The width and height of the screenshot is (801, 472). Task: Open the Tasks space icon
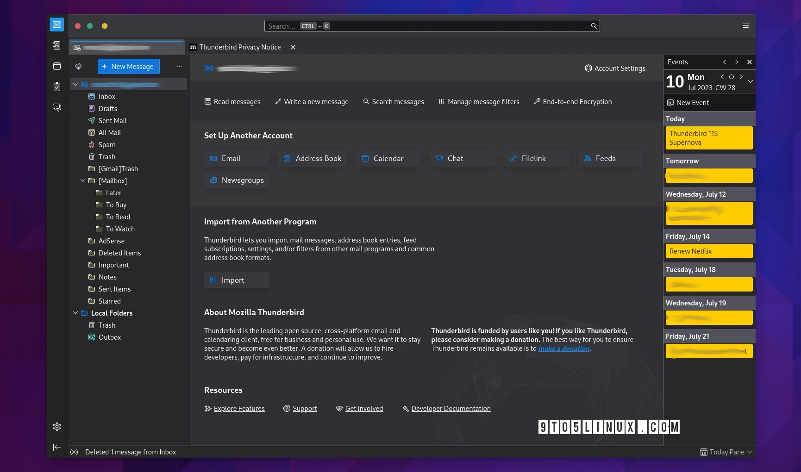[x=56, y=87]
